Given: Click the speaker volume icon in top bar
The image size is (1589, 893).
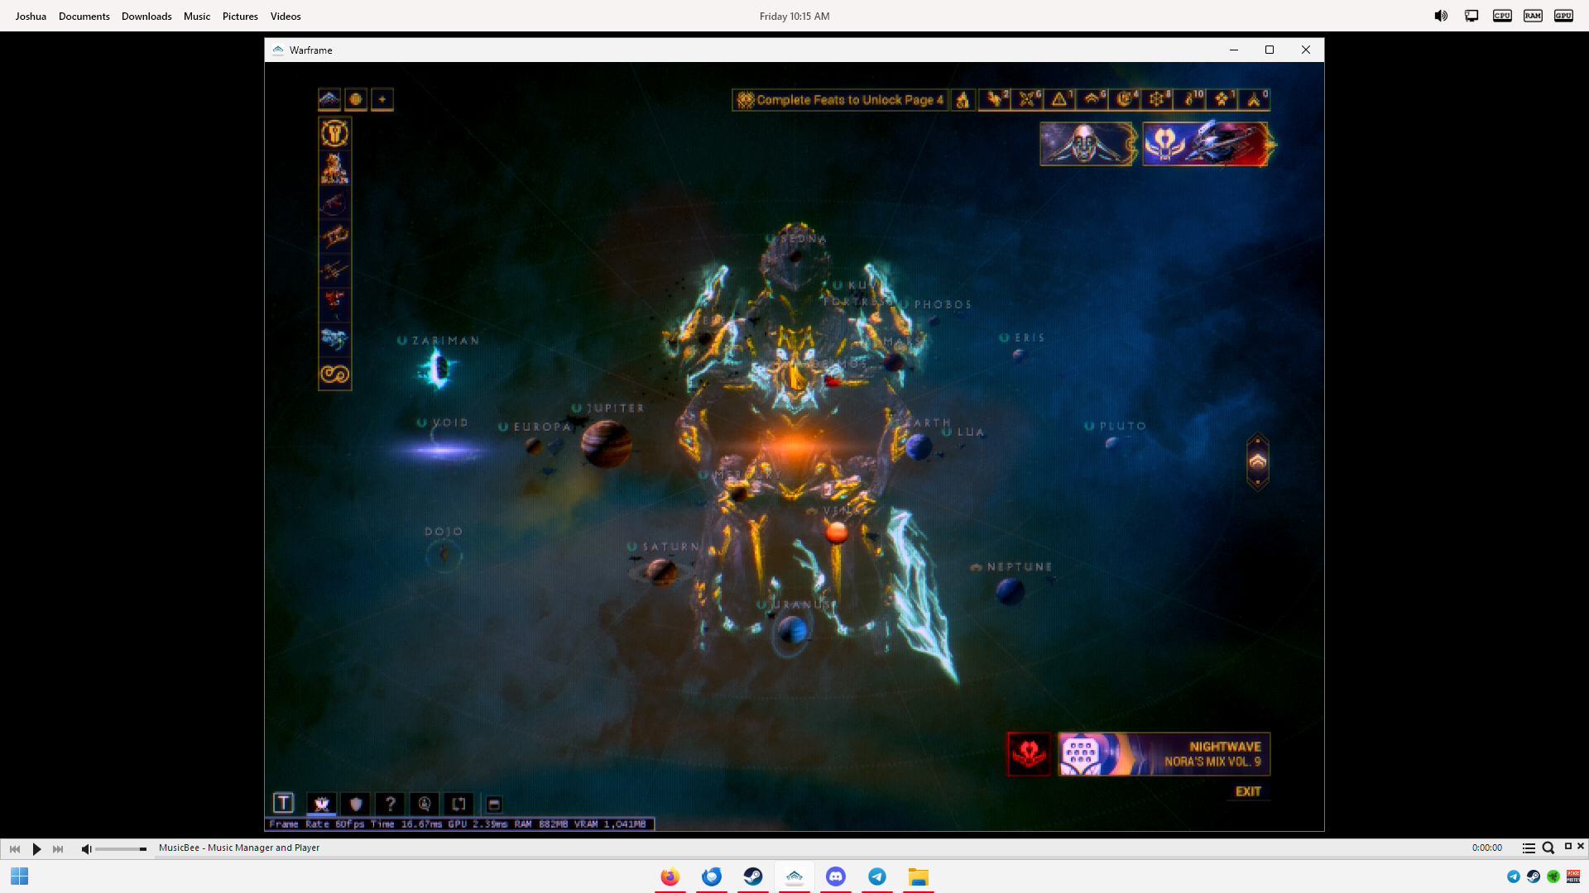Looking at the screenshot, I should coord(1441,16).
